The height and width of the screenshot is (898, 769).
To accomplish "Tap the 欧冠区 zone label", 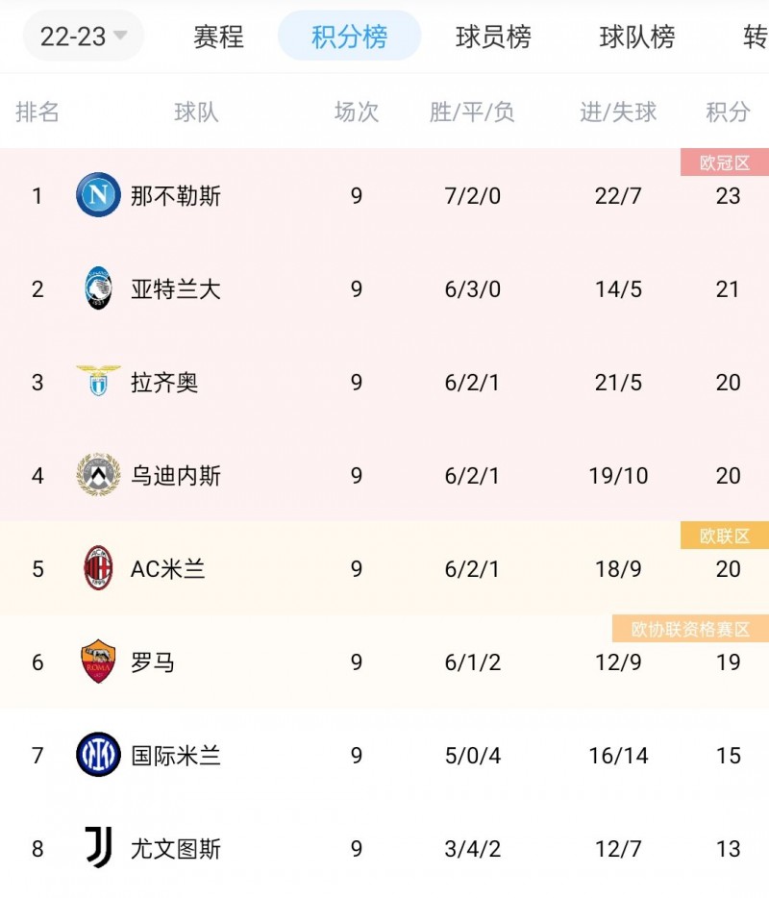I will point(724,162).
